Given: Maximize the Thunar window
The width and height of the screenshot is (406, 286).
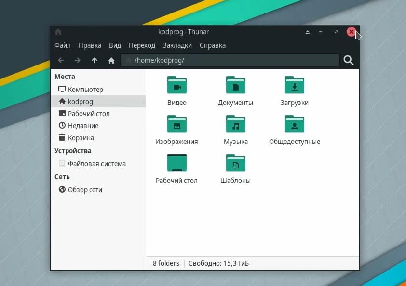Looking at the screenshot, I should point(336,32).
